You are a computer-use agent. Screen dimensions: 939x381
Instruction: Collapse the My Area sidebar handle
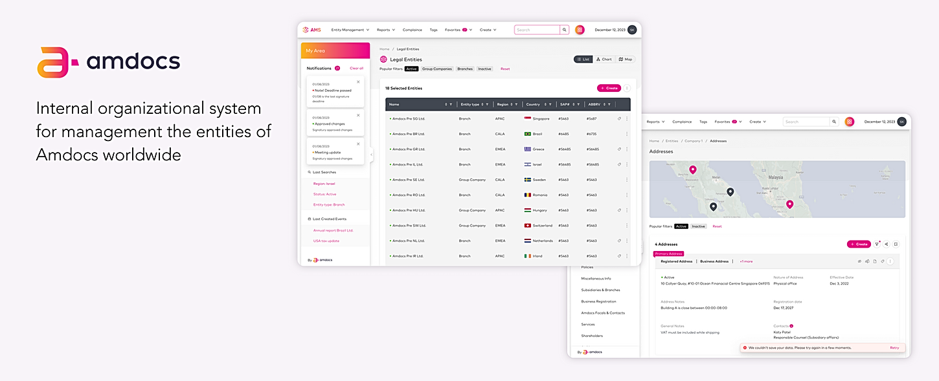click(x=371, y=155)
